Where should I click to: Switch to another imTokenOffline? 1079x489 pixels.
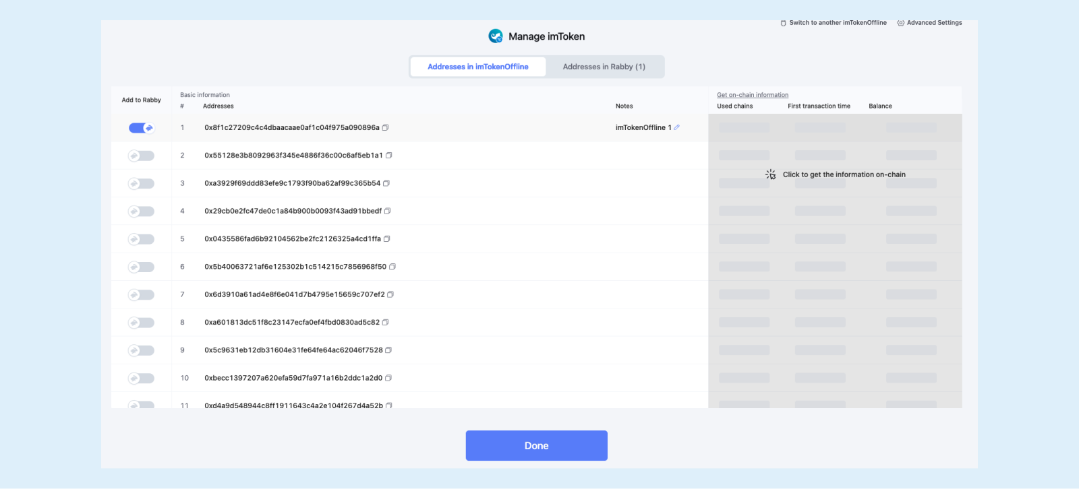834,23
